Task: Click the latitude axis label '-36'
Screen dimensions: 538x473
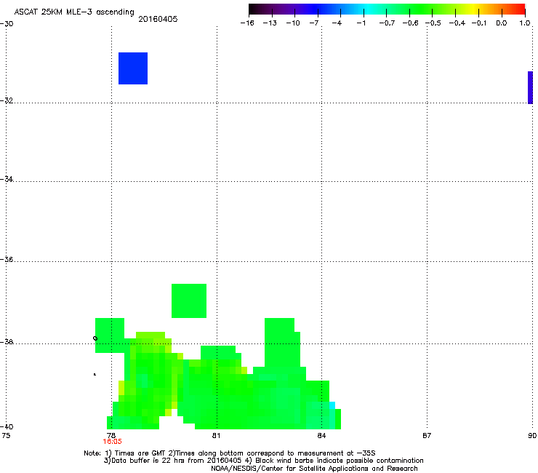Action: [x=7, y=259]
